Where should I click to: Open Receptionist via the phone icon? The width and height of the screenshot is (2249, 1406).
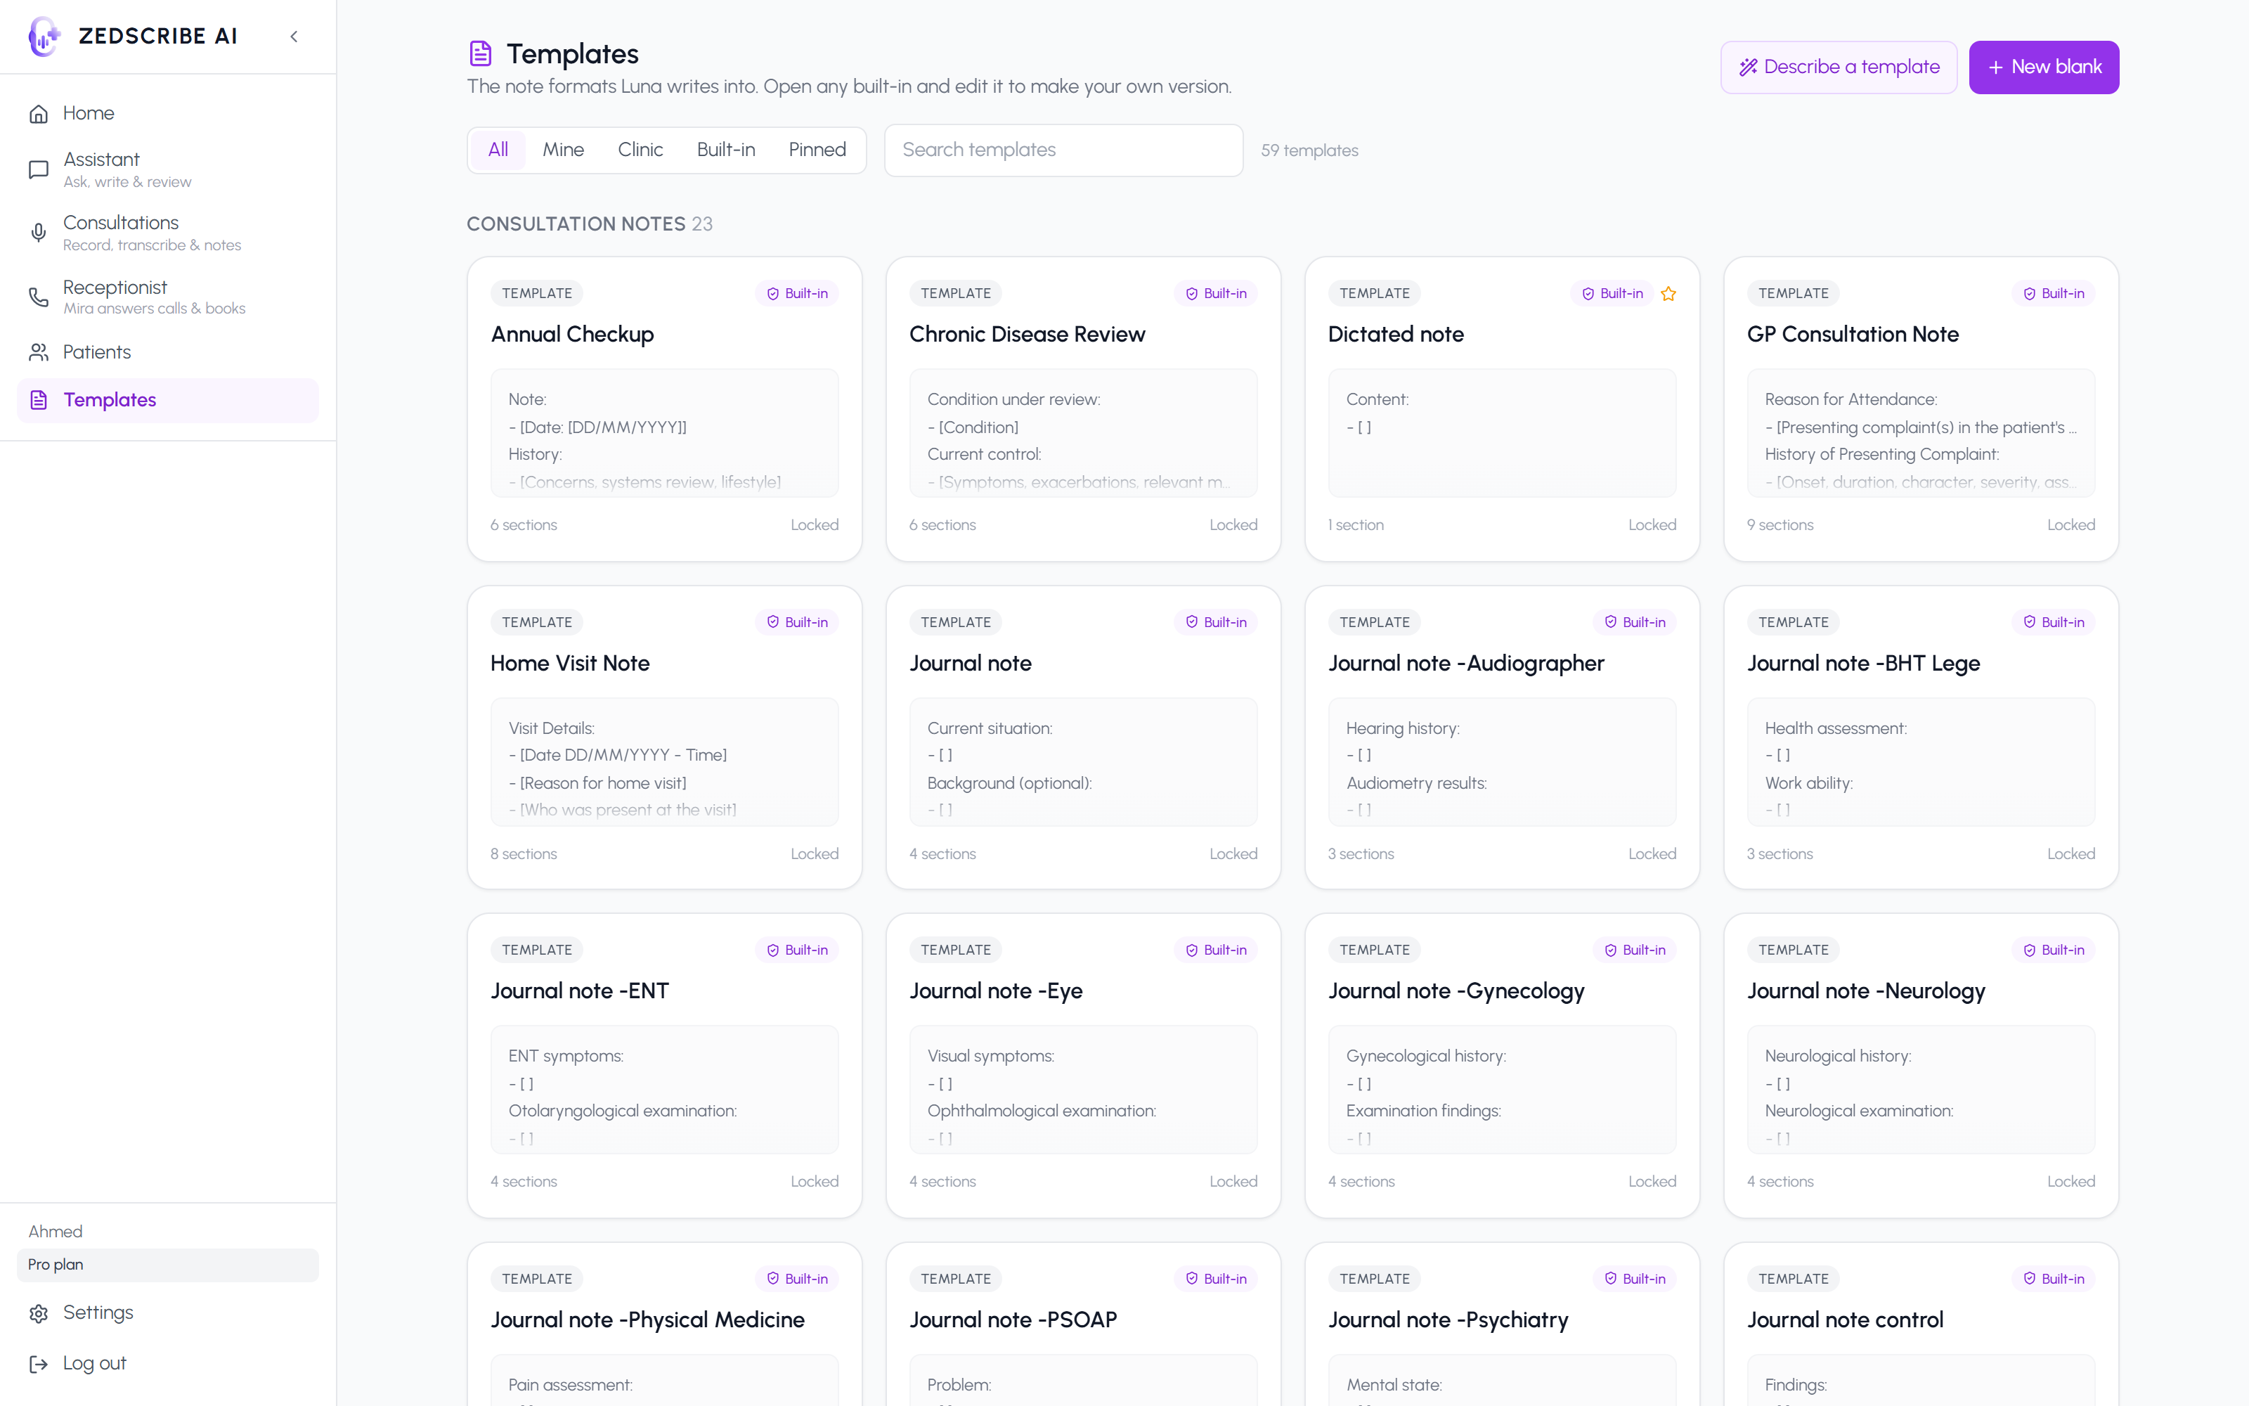pyautogui.click(x=38, y=297)
